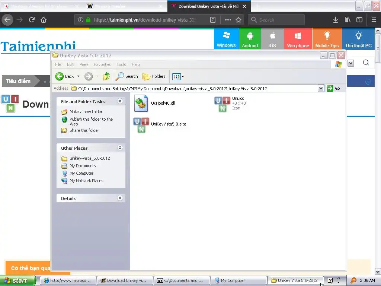Click the orange magnifier tray icon
The image size is (381, 286).
[354, 280]
